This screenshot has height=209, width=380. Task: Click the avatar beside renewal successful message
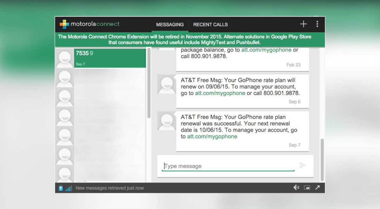click(167, 121)
